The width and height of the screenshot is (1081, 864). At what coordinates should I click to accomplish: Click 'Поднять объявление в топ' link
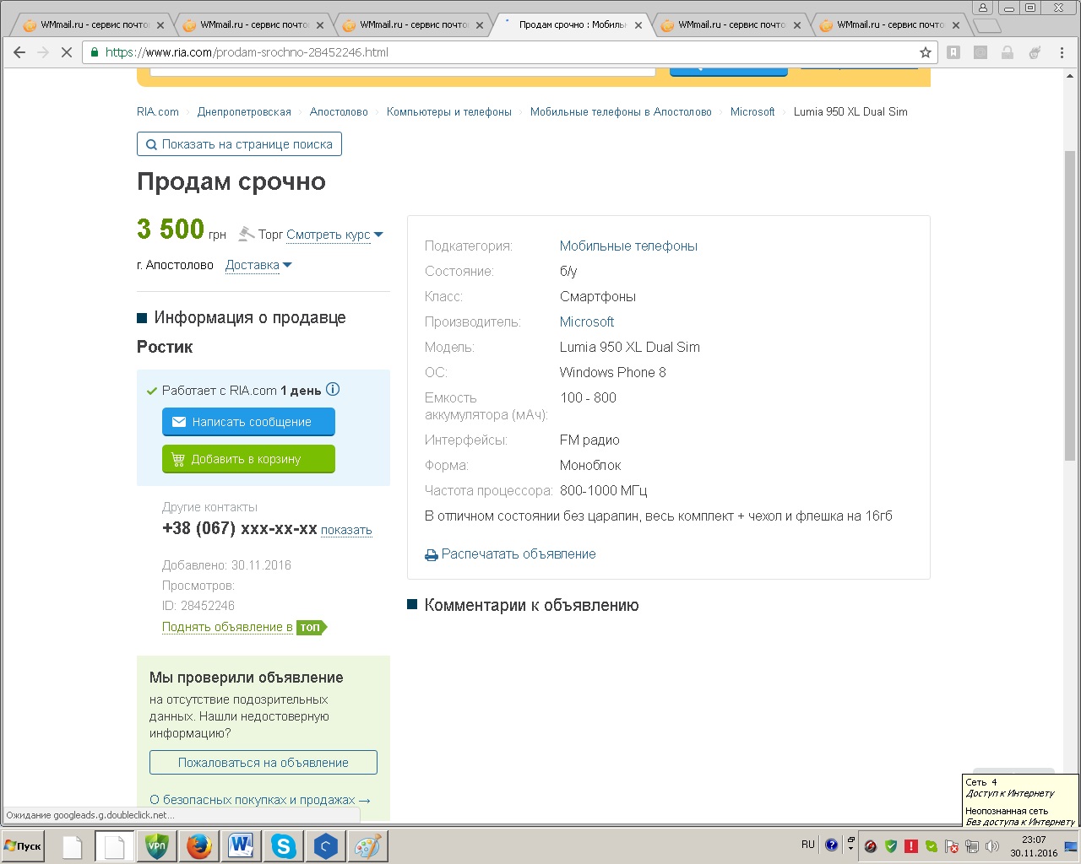(x=244, y=627)
